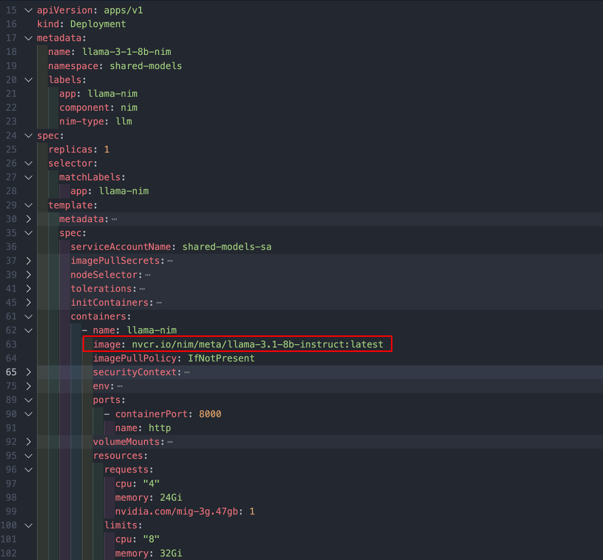Expand the folded nodeSelector section
Image resolution: width=603 pixels, height=560 pixels.
(29, 275)
